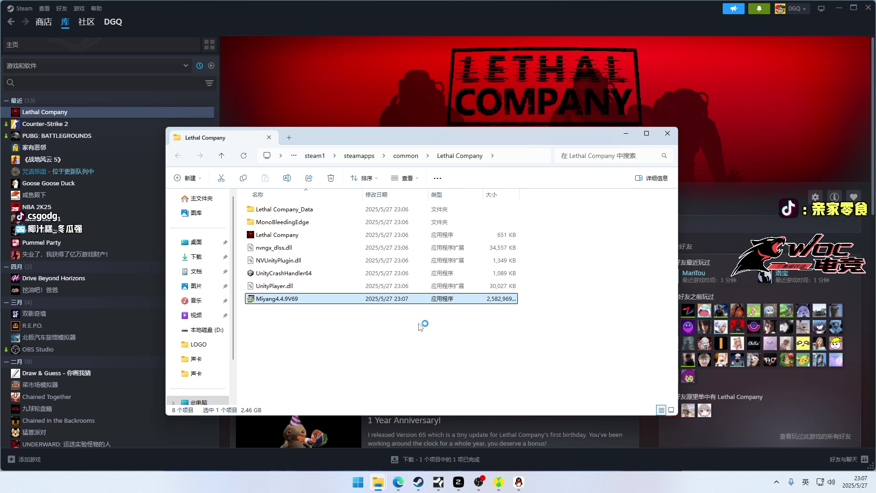876x493 pixels.
Task: Click Steam's back navigation arrow
Action: pyautogui.click(x=11, y=21)
